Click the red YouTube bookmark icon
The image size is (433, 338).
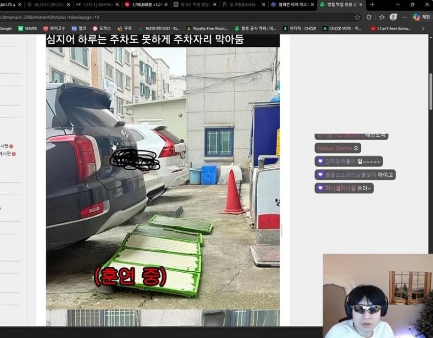373,29
